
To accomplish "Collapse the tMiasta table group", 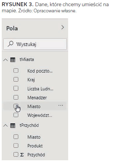I will (x=6, y=60).
